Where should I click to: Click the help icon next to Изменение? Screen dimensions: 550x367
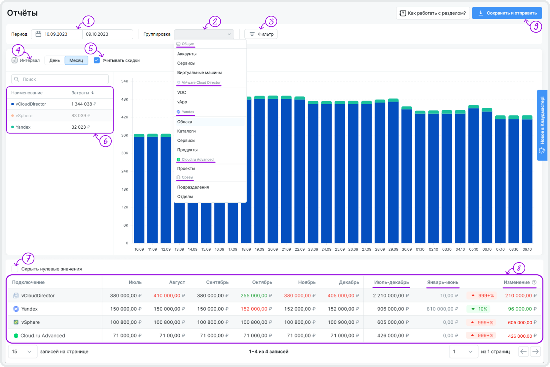534,282
